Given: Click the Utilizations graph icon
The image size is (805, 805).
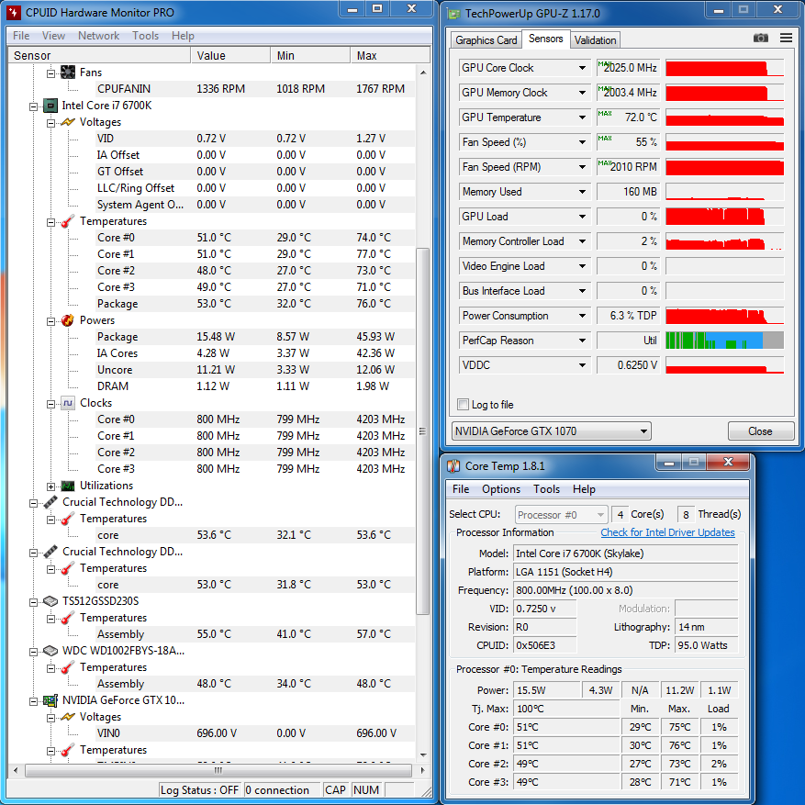Looking at the screenshot, I should pos(68,486).
